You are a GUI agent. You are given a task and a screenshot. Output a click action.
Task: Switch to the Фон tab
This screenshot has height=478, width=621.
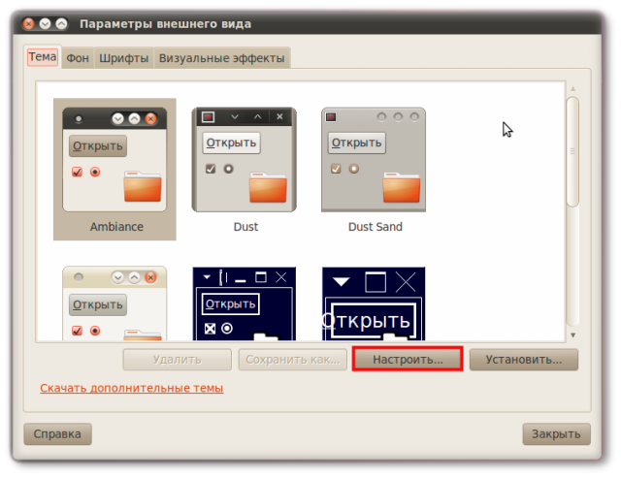tap(78, 58)
